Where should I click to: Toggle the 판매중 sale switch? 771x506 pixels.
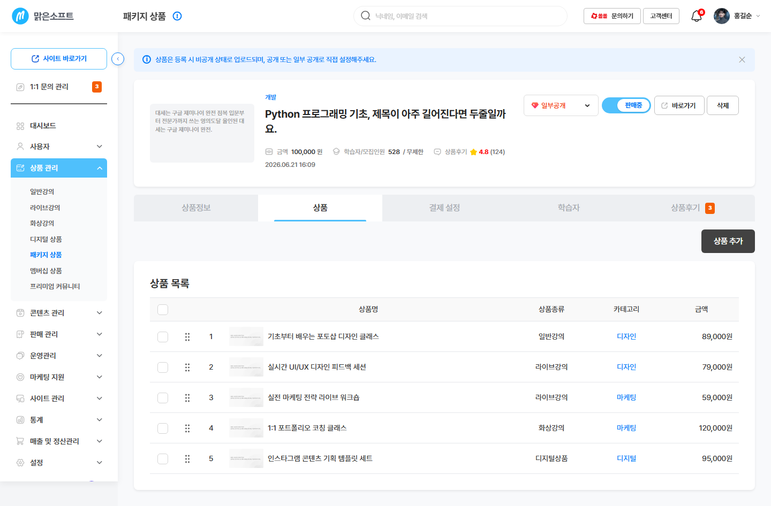pyautogui.click(x=626, y=105)
